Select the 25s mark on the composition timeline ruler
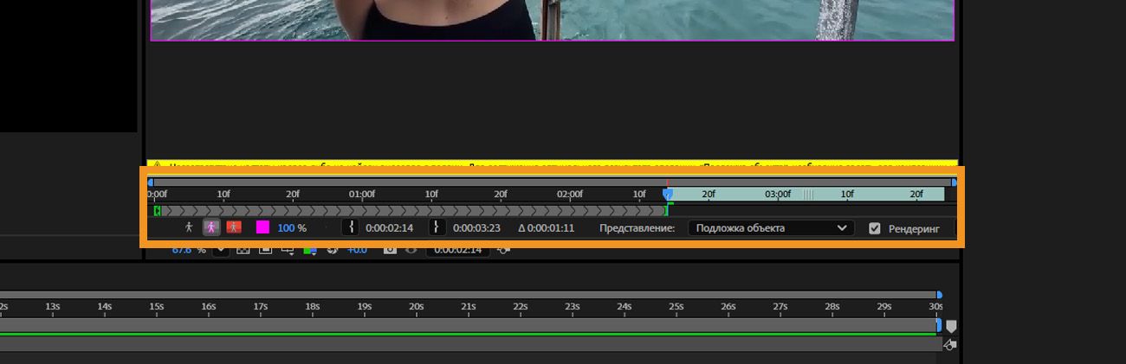The image size is (1126, 364). click(x=676, y=306)
